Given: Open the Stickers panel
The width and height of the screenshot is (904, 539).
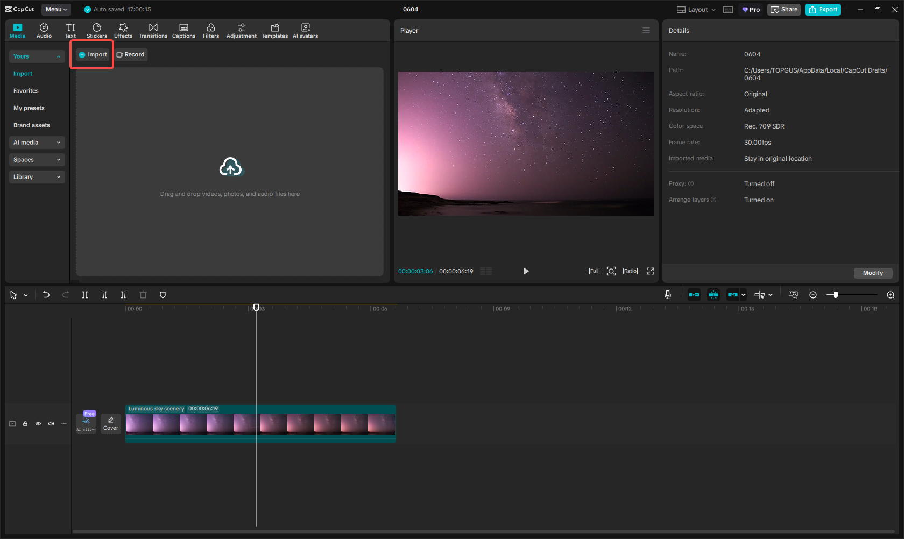Looking at the screenshot, I should coord(97,30).
